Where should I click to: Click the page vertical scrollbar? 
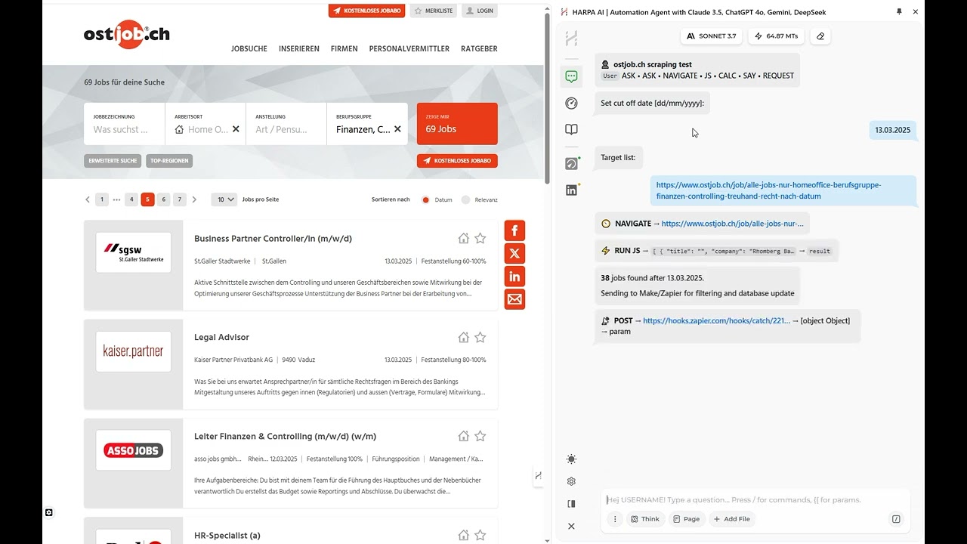[x=548, y=98]
